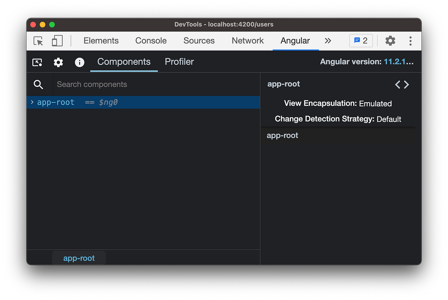
Task: Open the feedback badge showing 2
Action: point(361,40)
